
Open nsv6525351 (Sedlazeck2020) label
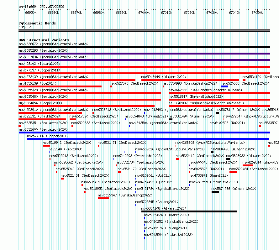coord(43,123)
